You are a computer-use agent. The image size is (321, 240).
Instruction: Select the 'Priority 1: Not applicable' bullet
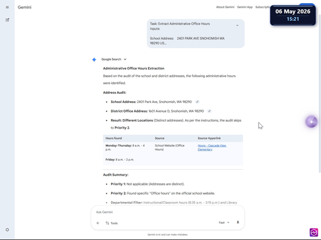point(148,184)
